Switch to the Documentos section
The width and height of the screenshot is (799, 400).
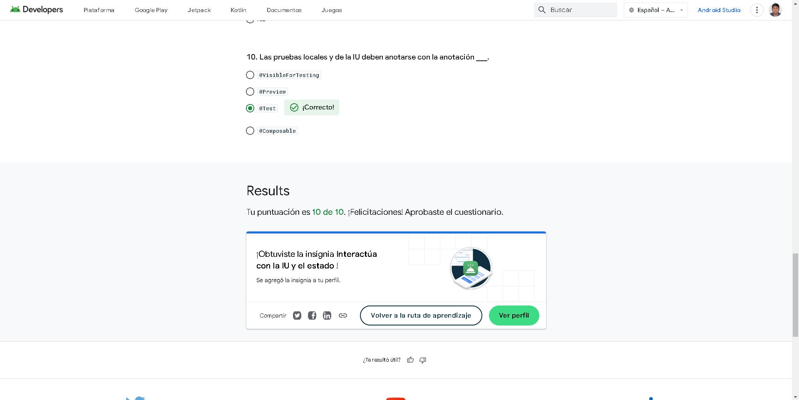[284, 10]
